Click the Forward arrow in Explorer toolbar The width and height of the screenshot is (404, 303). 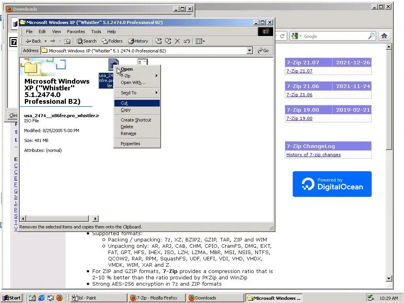tap(53, 41)
